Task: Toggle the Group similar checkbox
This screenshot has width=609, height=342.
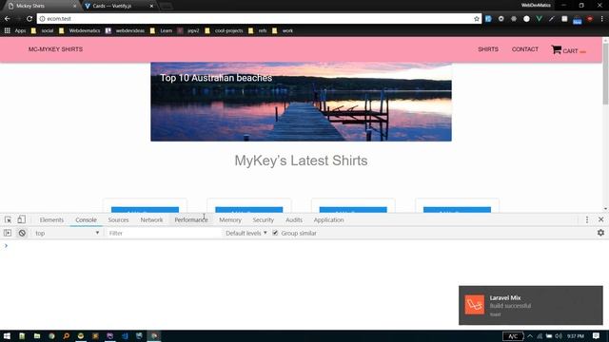Action: (x=275, y=233)
